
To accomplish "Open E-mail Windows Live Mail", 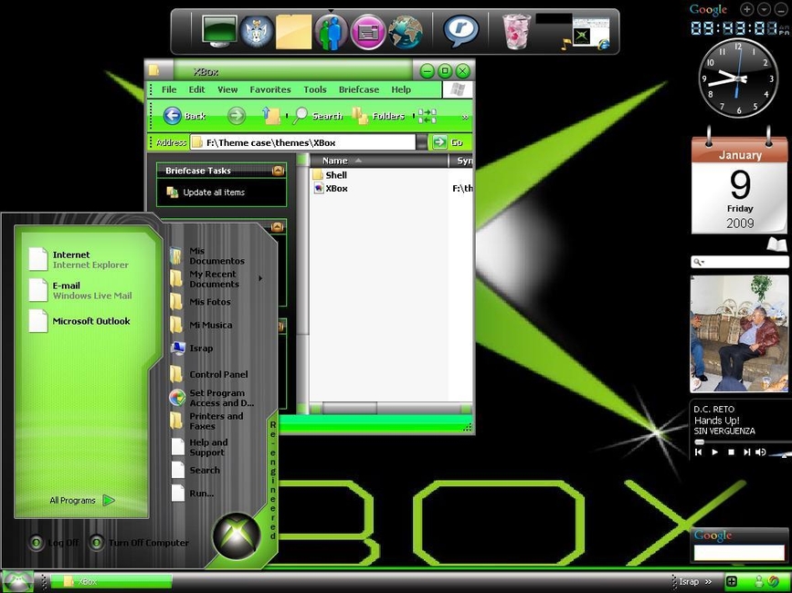I will pos(80,290).
